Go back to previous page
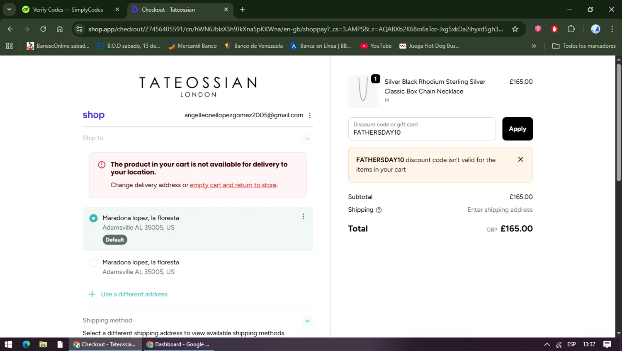The width and height of the screenshot is (622, 351). 10,29
